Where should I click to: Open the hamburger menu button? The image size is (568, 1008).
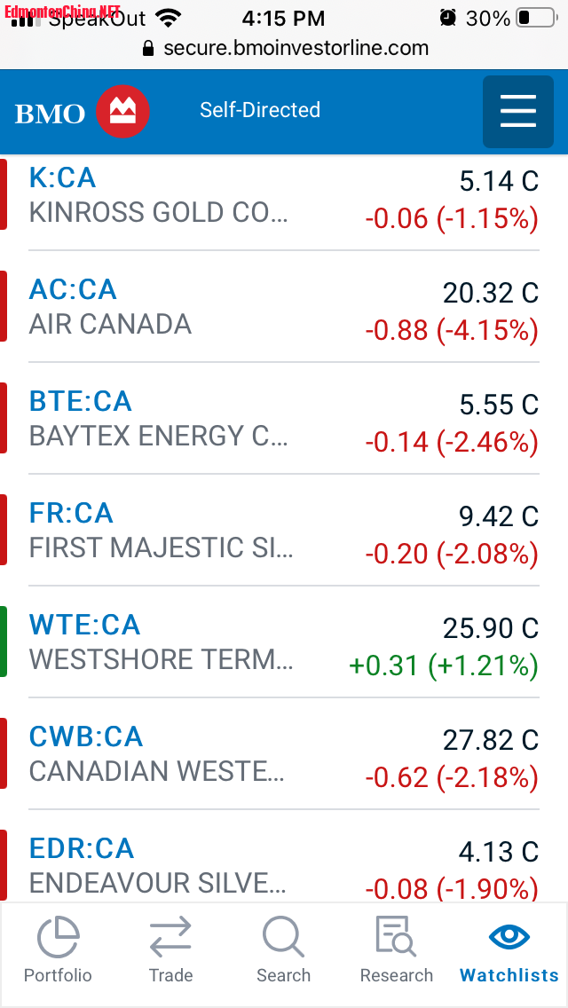coord(518,112)
